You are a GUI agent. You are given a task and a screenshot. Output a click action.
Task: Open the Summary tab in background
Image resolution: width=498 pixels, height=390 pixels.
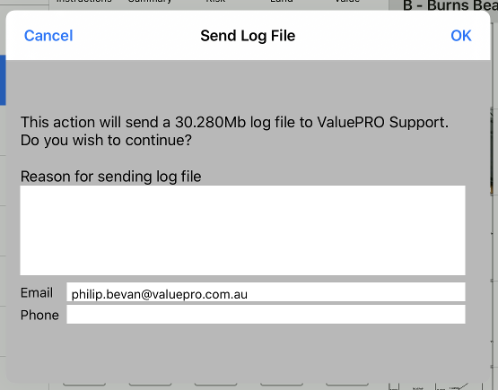(x=150, y=2)
